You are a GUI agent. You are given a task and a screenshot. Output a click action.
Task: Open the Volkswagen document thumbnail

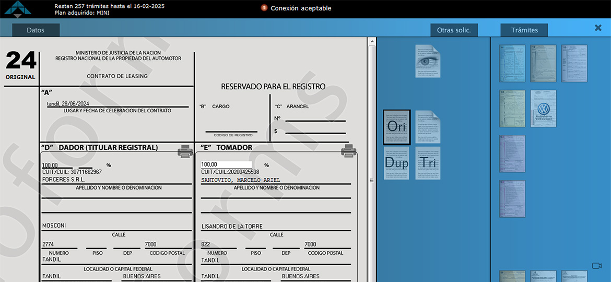click(x=543, y=109)
